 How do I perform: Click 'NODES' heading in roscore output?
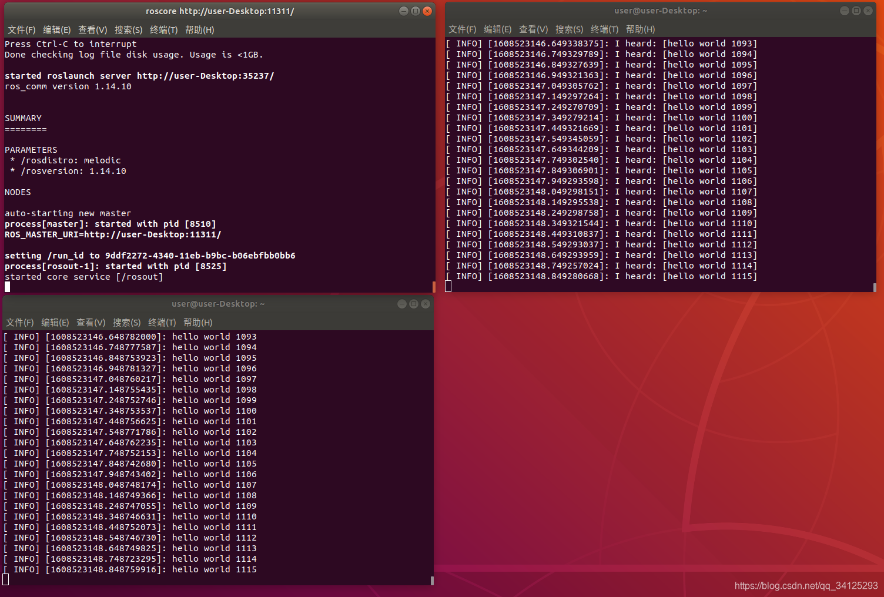(x=18, y=192)
